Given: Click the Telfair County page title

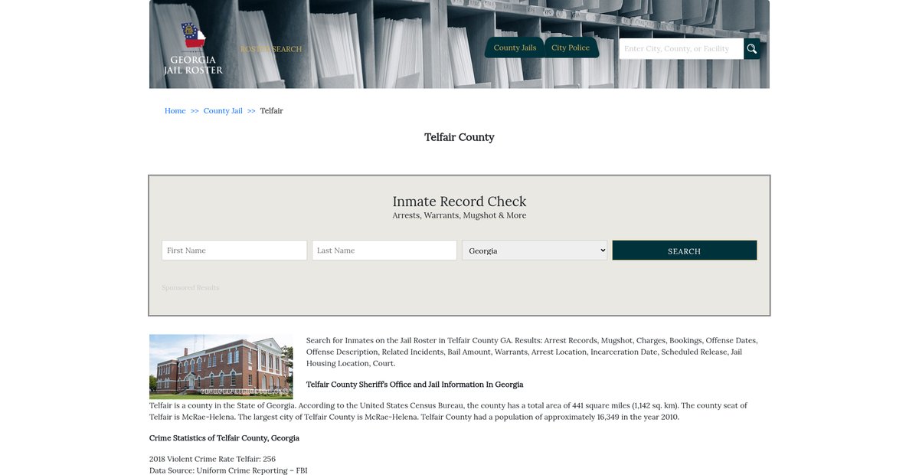Looking at the screenshot, I should 459,137.
